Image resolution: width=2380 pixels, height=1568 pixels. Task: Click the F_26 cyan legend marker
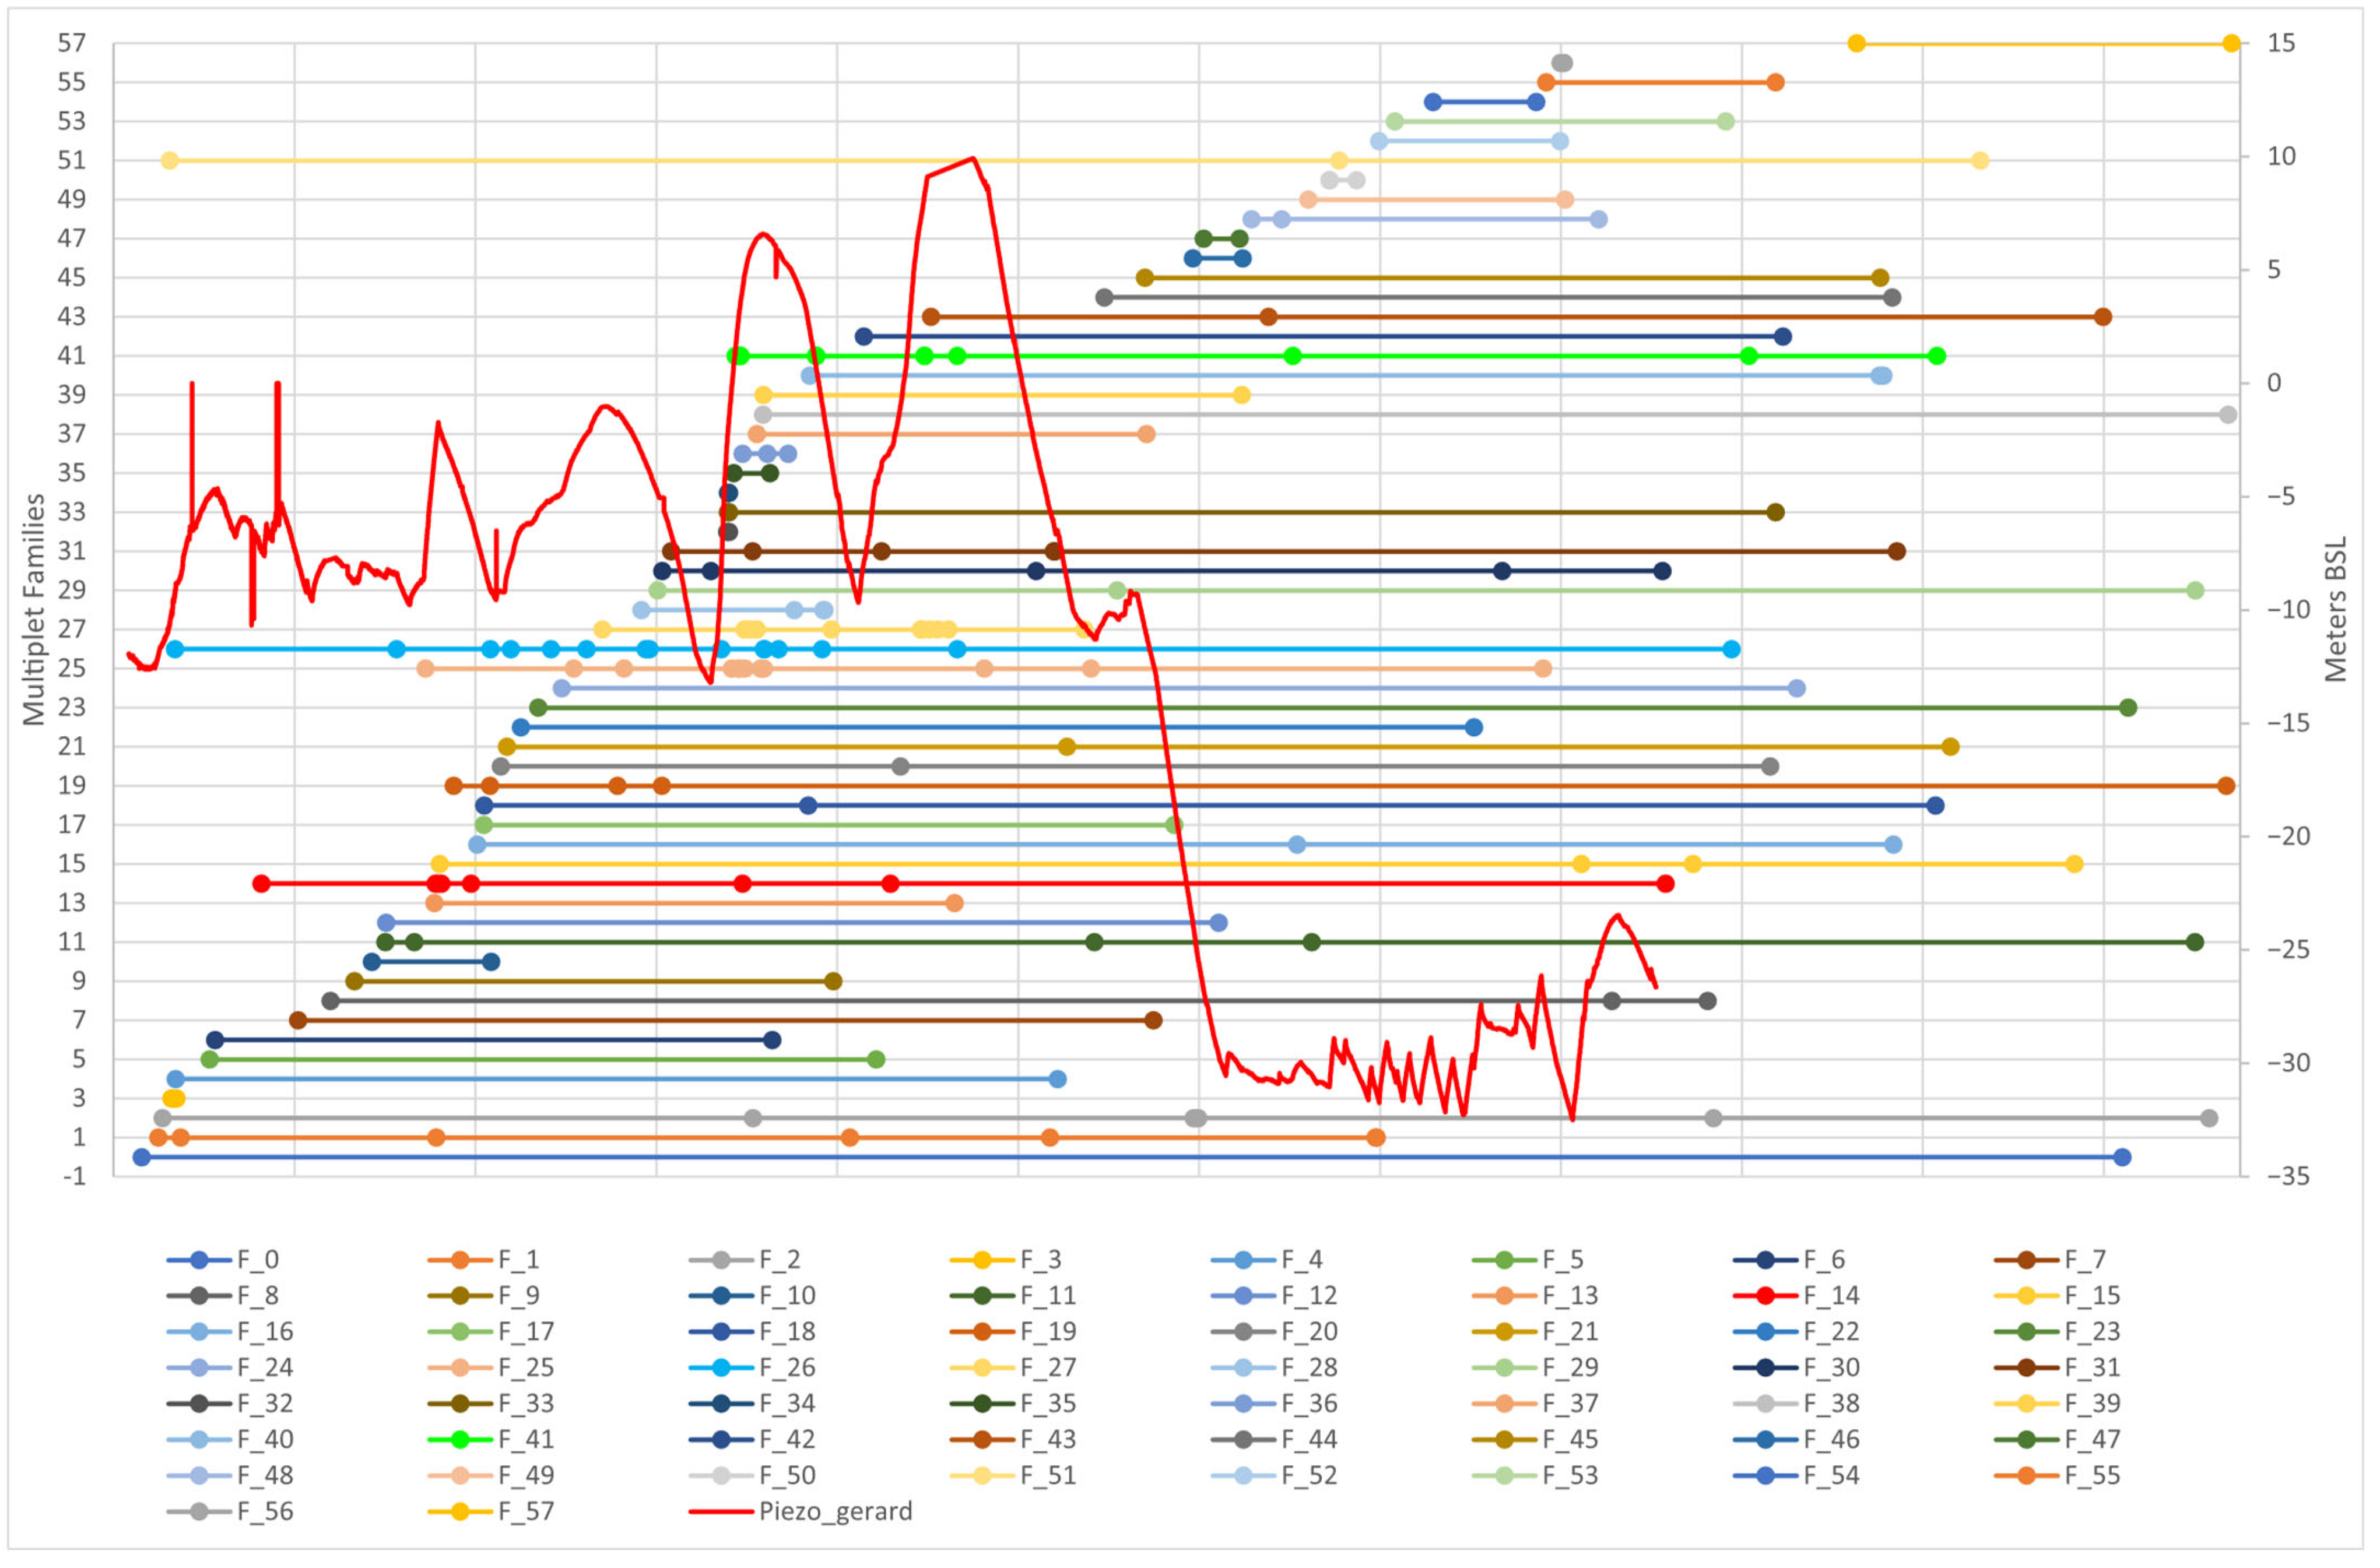[721, 1368]
